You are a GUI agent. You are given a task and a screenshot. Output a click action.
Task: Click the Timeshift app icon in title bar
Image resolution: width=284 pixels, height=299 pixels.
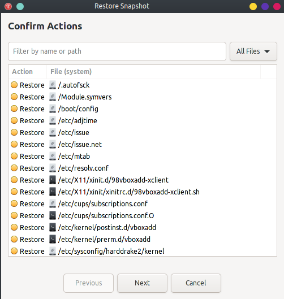8,6
